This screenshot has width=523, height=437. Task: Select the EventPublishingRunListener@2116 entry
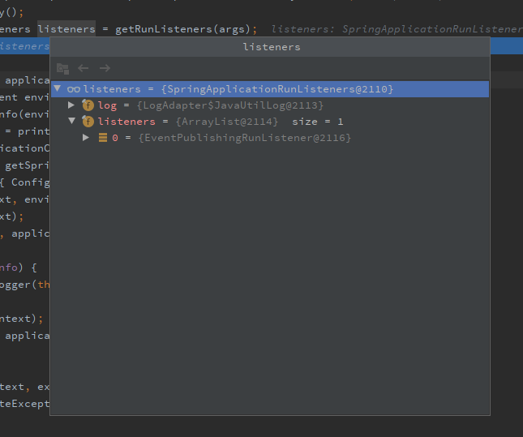(x=243, y=138)
